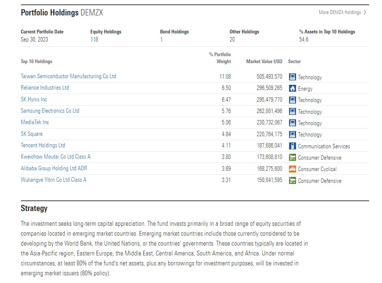Open MediaTek Inc holding link
The image size is (382, 283).
click(35, 122)
